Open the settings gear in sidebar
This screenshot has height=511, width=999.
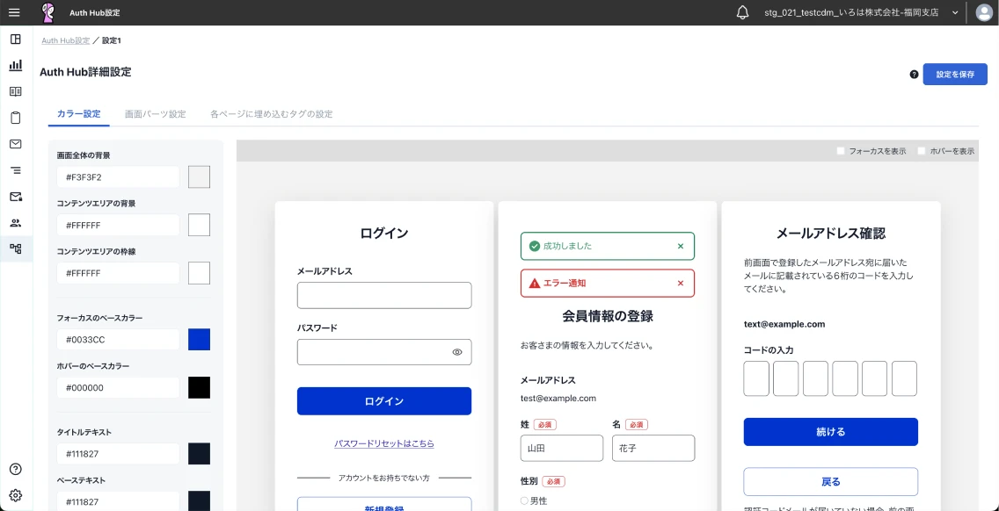(16, 495)
